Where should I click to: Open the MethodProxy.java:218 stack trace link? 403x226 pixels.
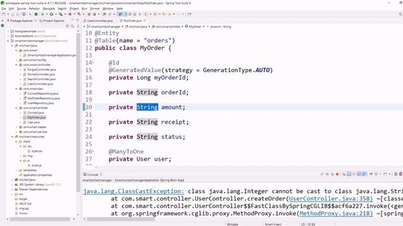point(336,213)
